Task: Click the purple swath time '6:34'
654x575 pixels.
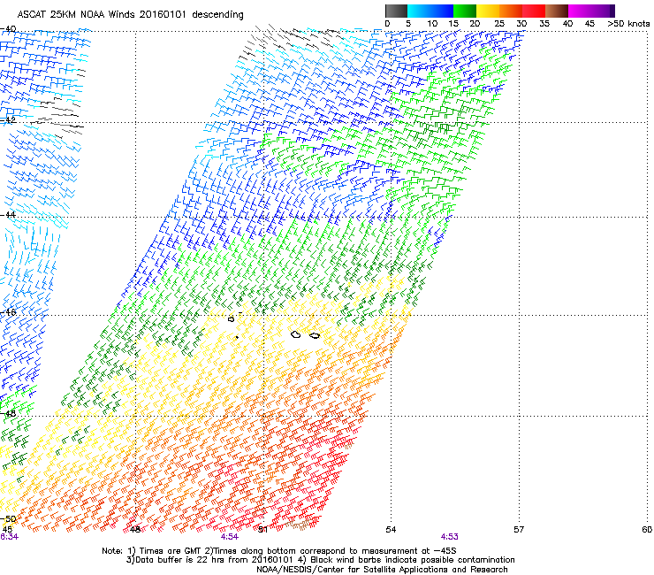Action: [9, 537]
